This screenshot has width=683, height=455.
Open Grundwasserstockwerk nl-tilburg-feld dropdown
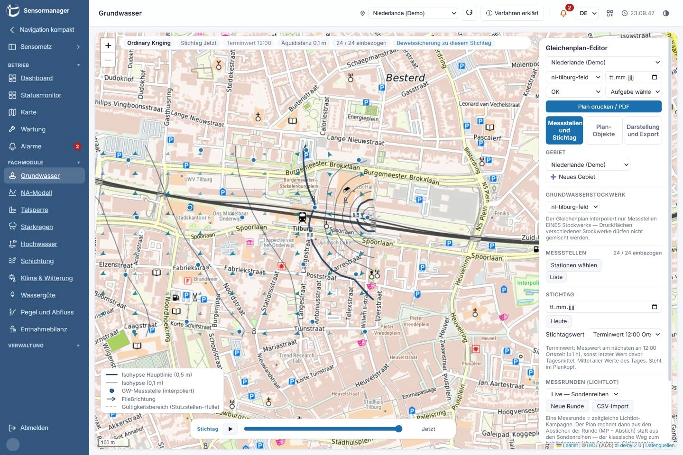(x=573, y=207)
